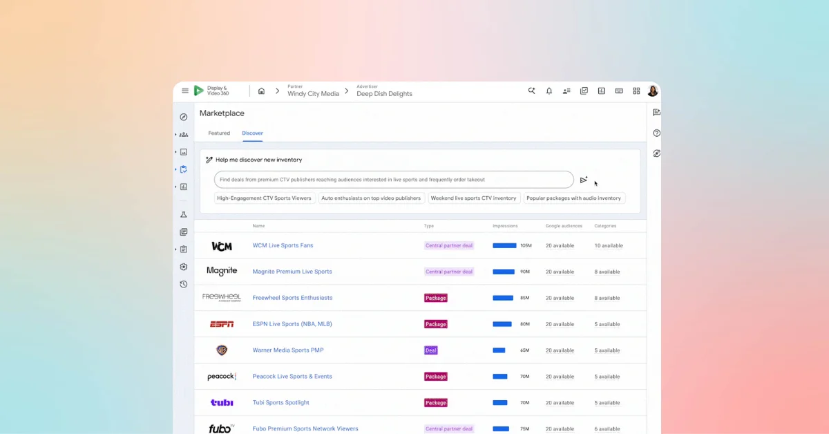Submit the discovery prompt with send icon
The width and height of the screenshot is (829, 434).
(584, 180)
